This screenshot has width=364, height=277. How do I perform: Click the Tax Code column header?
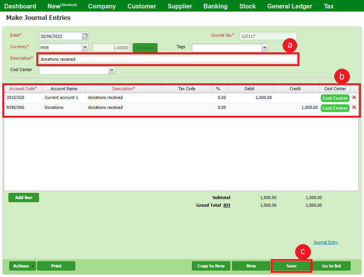point(187,89)
